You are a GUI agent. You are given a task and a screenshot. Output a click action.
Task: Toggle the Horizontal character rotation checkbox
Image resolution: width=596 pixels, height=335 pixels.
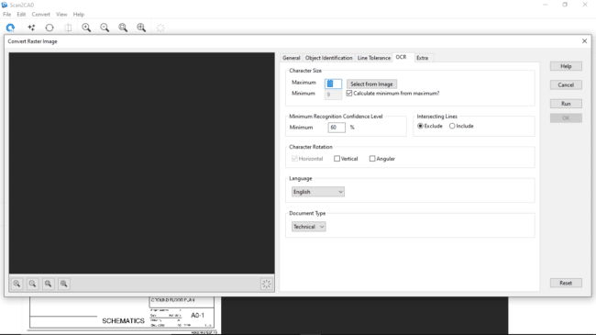coord(294,159)
